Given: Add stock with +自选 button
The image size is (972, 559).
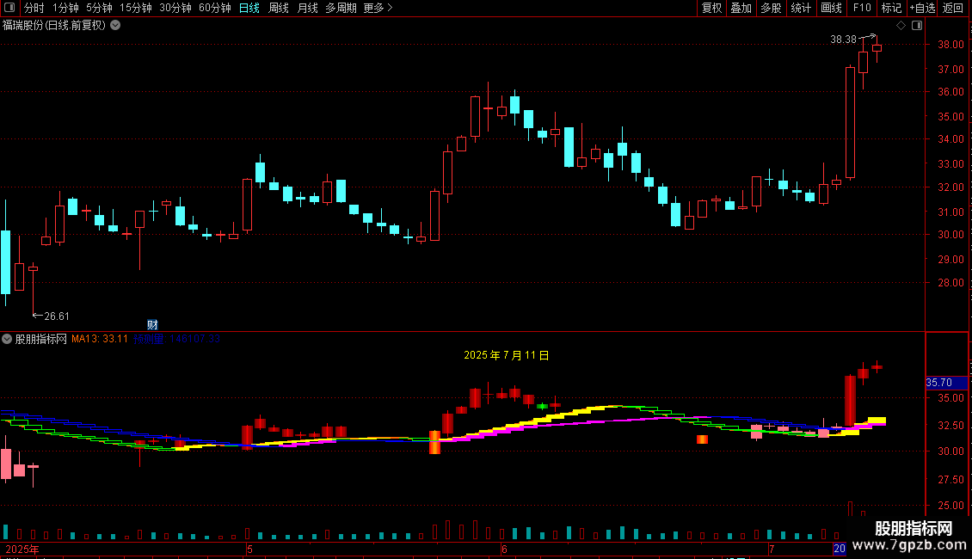Looking at the screenshot, I should click(x=922, y=8).
